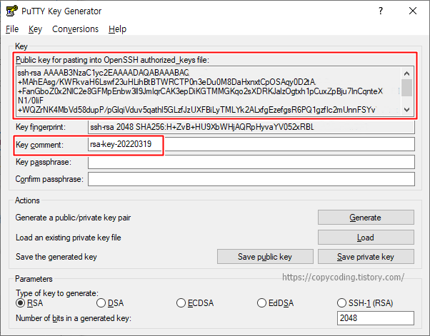Open the Key menu
The width and height of the screenshot is (430, 336).
point(35,29)
